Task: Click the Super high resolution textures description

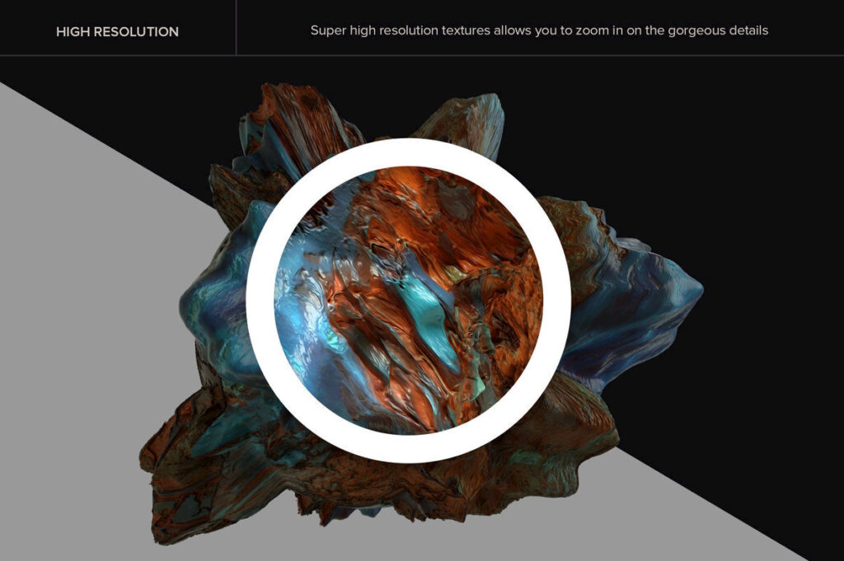Action: pyautogui.click(x=539, y=30)
